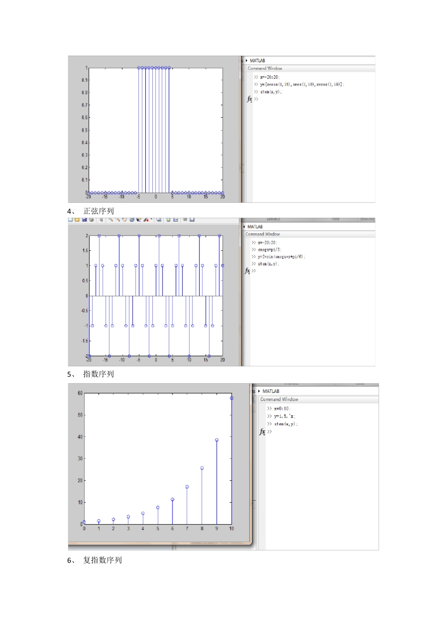Click the Link Plot icon in the sine plot toolbar
The height and width of the screenshot is (628, 444).
(159, 219)
